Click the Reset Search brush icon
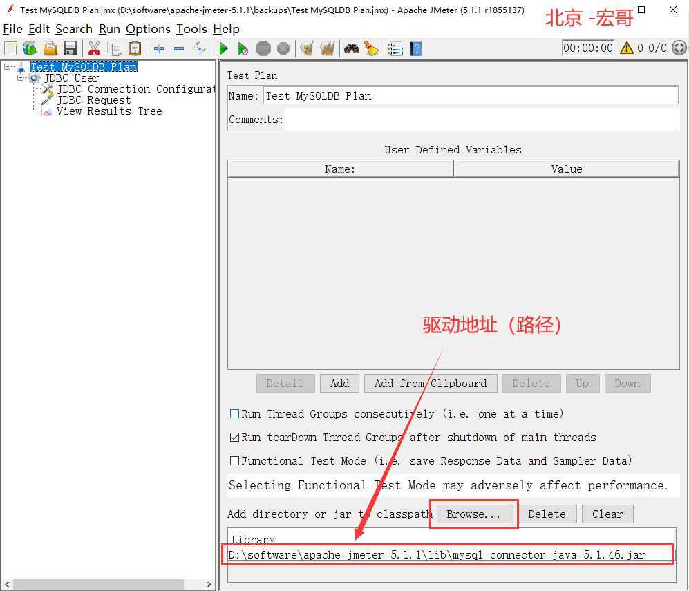Screen dimensions: 689x591 [x=372, y=48]
